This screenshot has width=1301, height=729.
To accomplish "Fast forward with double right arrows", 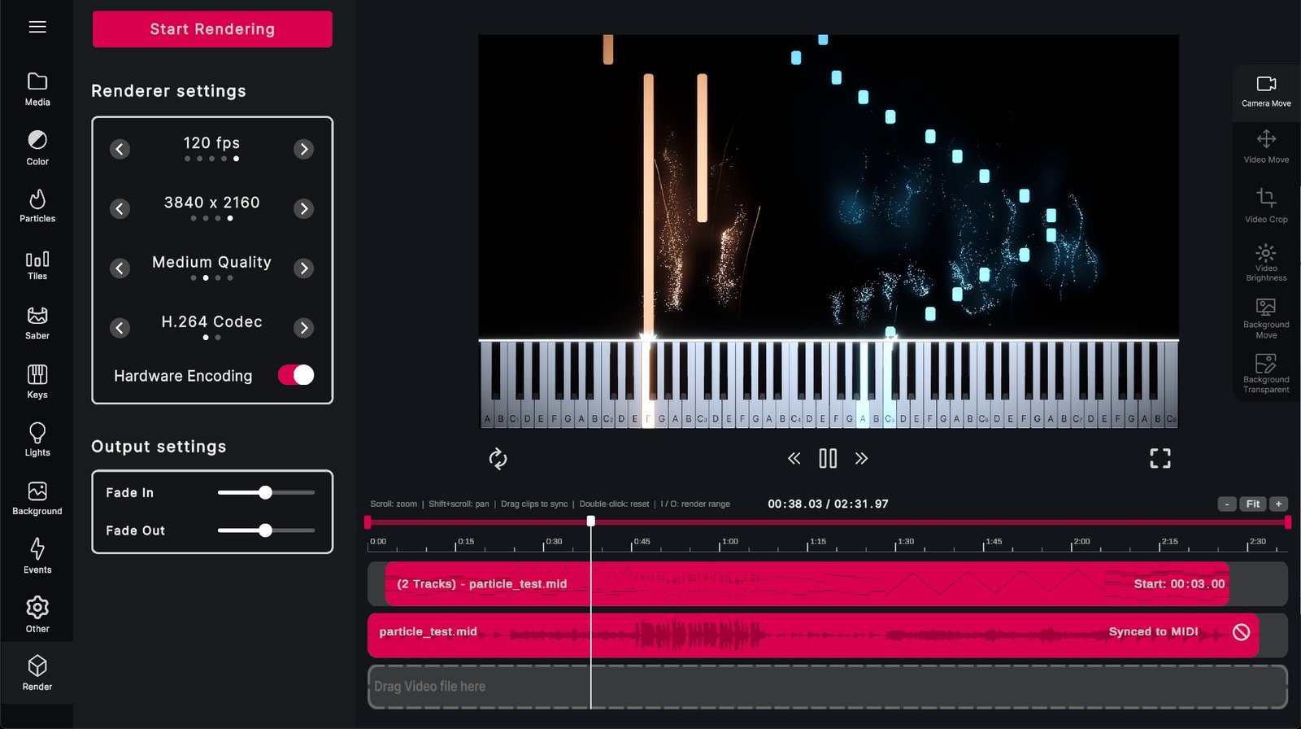I will 861,459.
